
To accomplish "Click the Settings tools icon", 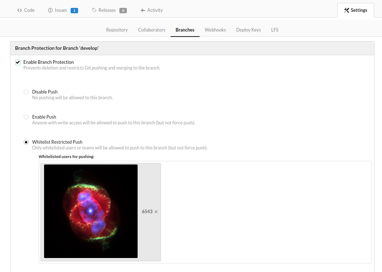I will coord(347,10).
